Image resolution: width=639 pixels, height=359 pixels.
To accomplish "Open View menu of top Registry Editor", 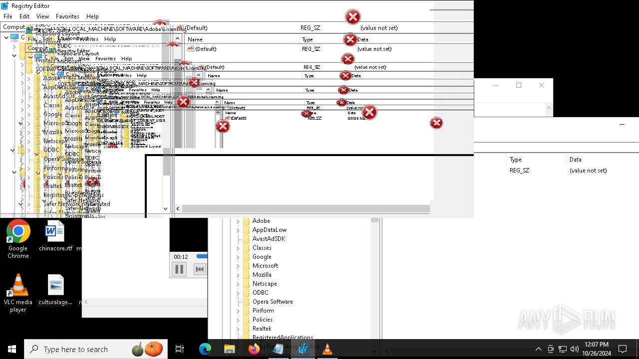I will click(43, 16).
